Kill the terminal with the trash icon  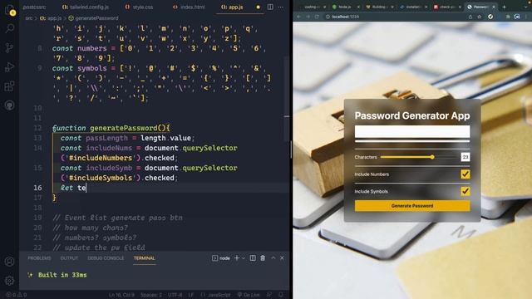point(263,258)
